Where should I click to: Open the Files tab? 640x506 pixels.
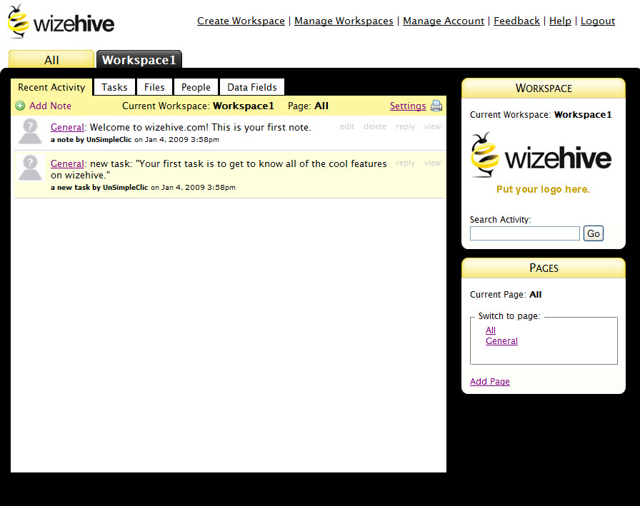click(x=154, y=87)
